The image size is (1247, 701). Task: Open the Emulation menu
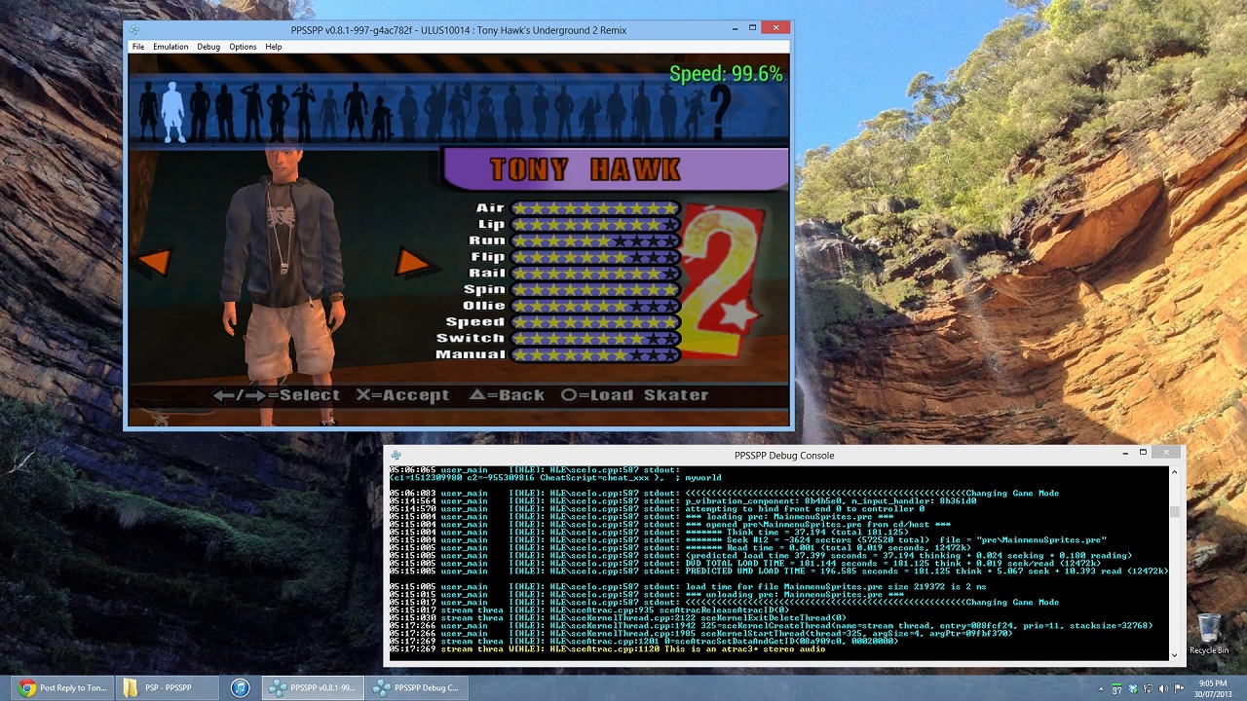(x=170, y=47)
